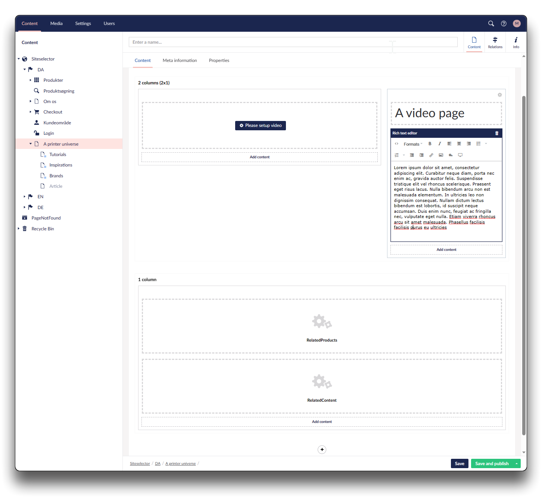Click the Enter a name field

[x=293, y=42]
